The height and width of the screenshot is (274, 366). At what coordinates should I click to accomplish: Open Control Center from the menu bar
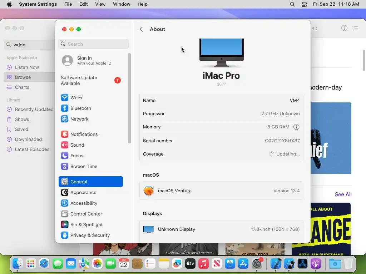[x=304, y=4]
